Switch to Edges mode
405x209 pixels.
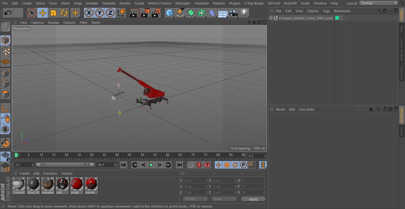pos(5,84)
